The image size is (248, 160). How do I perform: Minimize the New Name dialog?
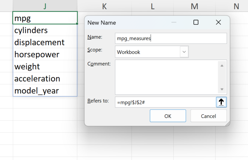(x=174, y=23)
